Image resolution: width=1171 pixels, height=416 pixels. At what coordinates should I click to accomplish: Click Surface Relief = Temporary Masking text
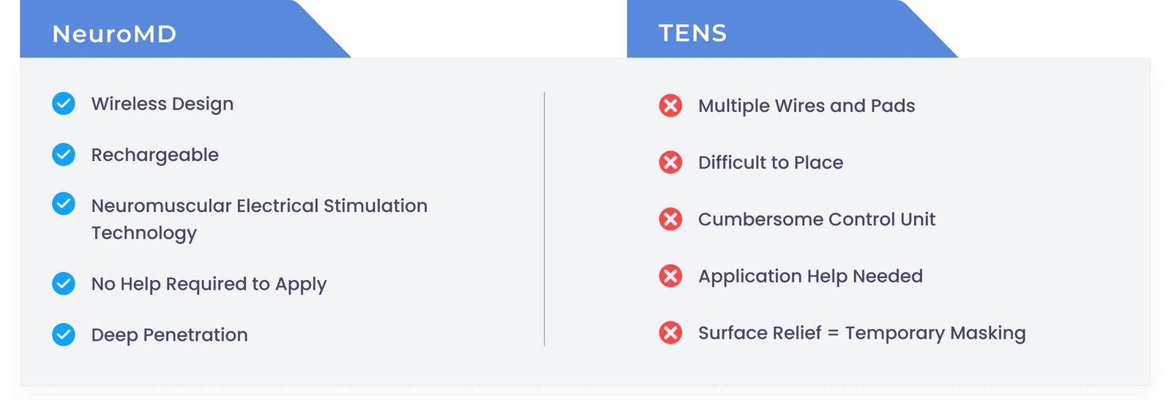[862, 333]
